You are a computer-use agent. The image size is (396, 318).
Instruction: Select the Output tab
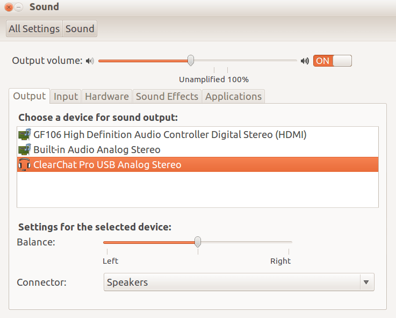(x=30, y=96)
